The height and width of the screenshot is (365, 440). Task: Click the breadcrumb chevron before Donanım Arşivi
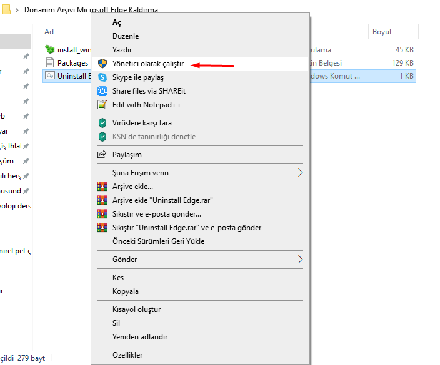[x=16, y=10]
